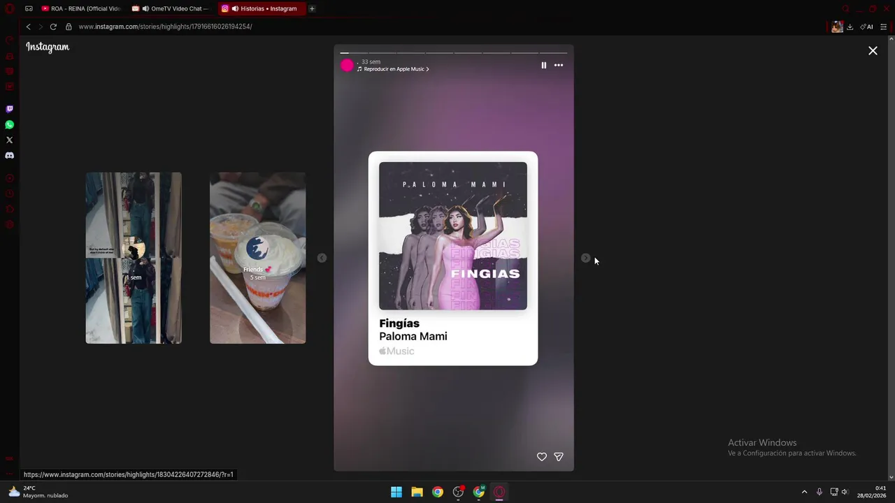This screenshot has height=503, width=895.
Task: Go back in browser history
Action: [28, 27]
